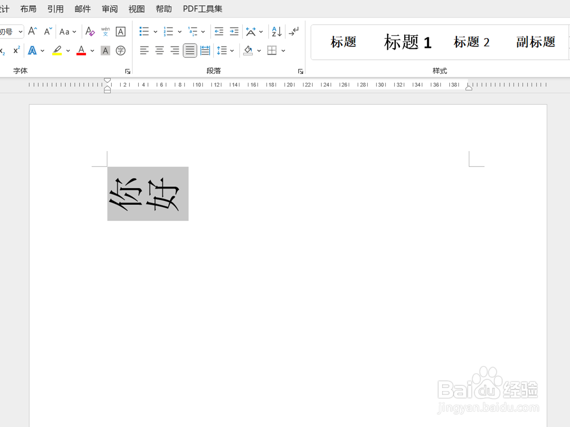Select the right indent marker on ruler
570x427 pixels.
click(469, 87)
